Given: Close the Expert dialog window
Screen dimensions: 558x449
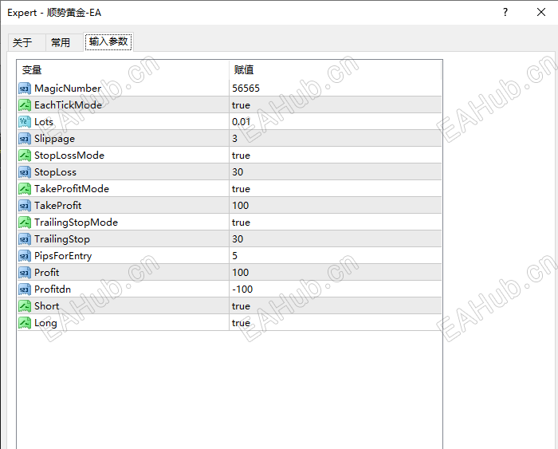Looking at the screenshot, I should pyautogui.click(x=541, y=13).
